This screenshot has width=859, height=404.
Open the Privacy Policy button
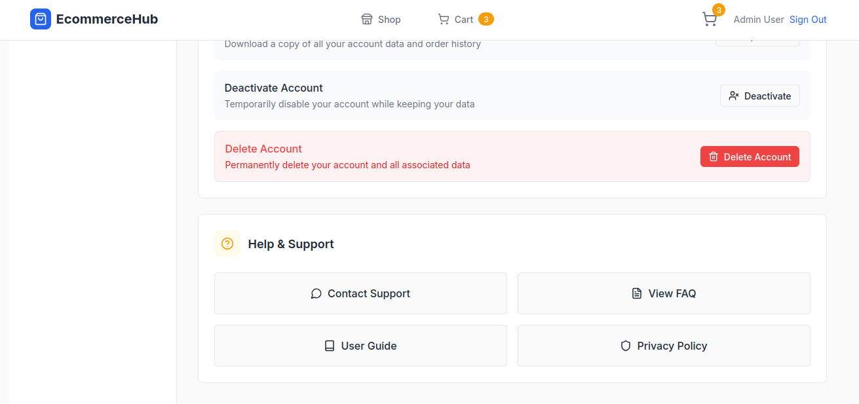664,346
